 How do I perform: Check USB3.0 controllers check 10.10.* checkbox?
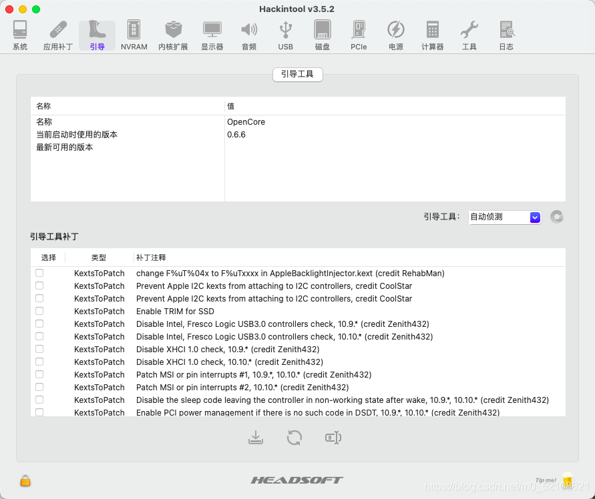click(x=39, y=336)
